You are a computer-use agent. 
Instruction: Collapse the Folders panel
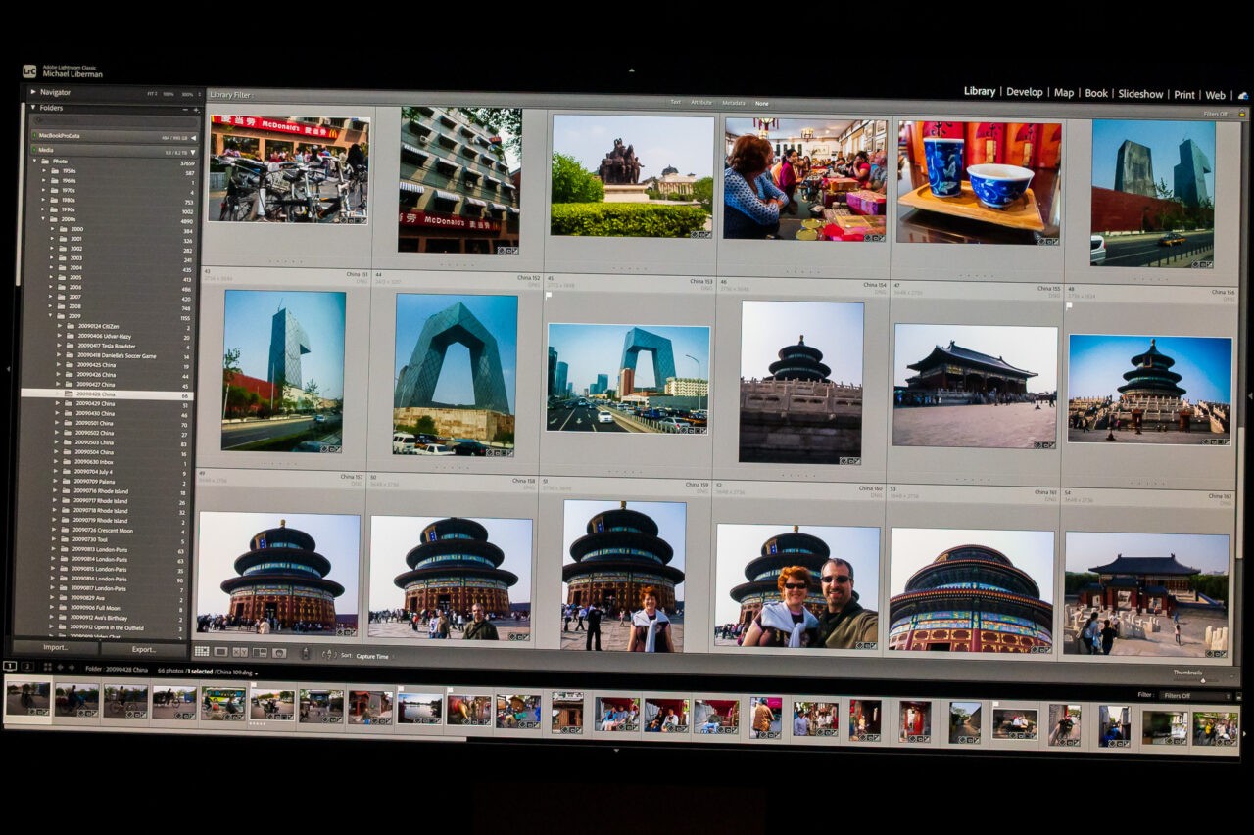[32, 108]
